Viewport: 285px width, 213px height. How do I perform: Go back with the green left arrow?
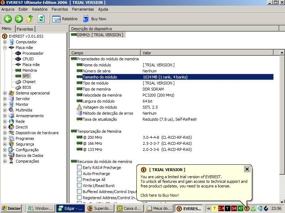click(x=7, y=19)
